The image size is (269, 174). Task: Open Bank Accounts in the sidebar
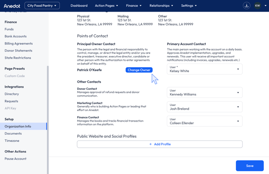point(16,36)
